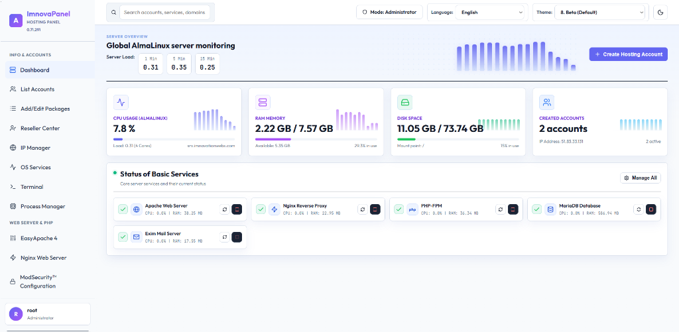Image resolution: width=679 pixels, height=332 pixels.
Task: Restart Nginx Reverse Proxy
Action: pyautogui.click(x=363, y=209)
